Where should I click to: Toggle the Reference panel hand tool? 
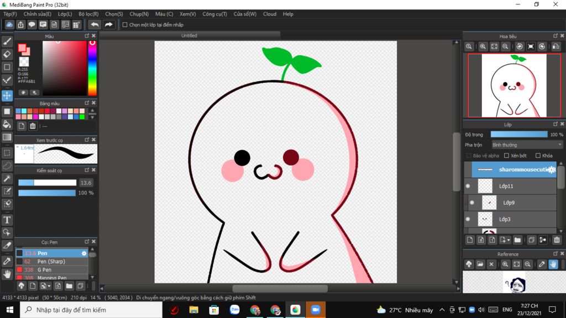[x=553, y=264]
